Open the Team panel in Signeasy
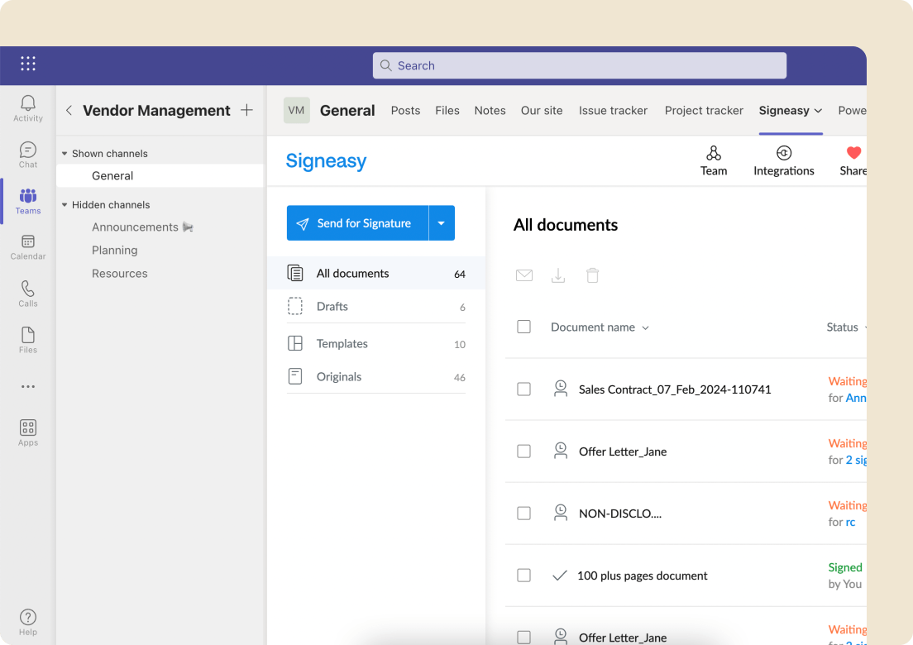913x645 pixels. point(713,160)
